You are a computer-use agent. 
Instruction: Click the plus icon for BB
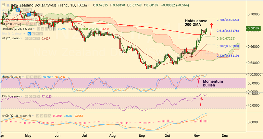pos(37,15)
